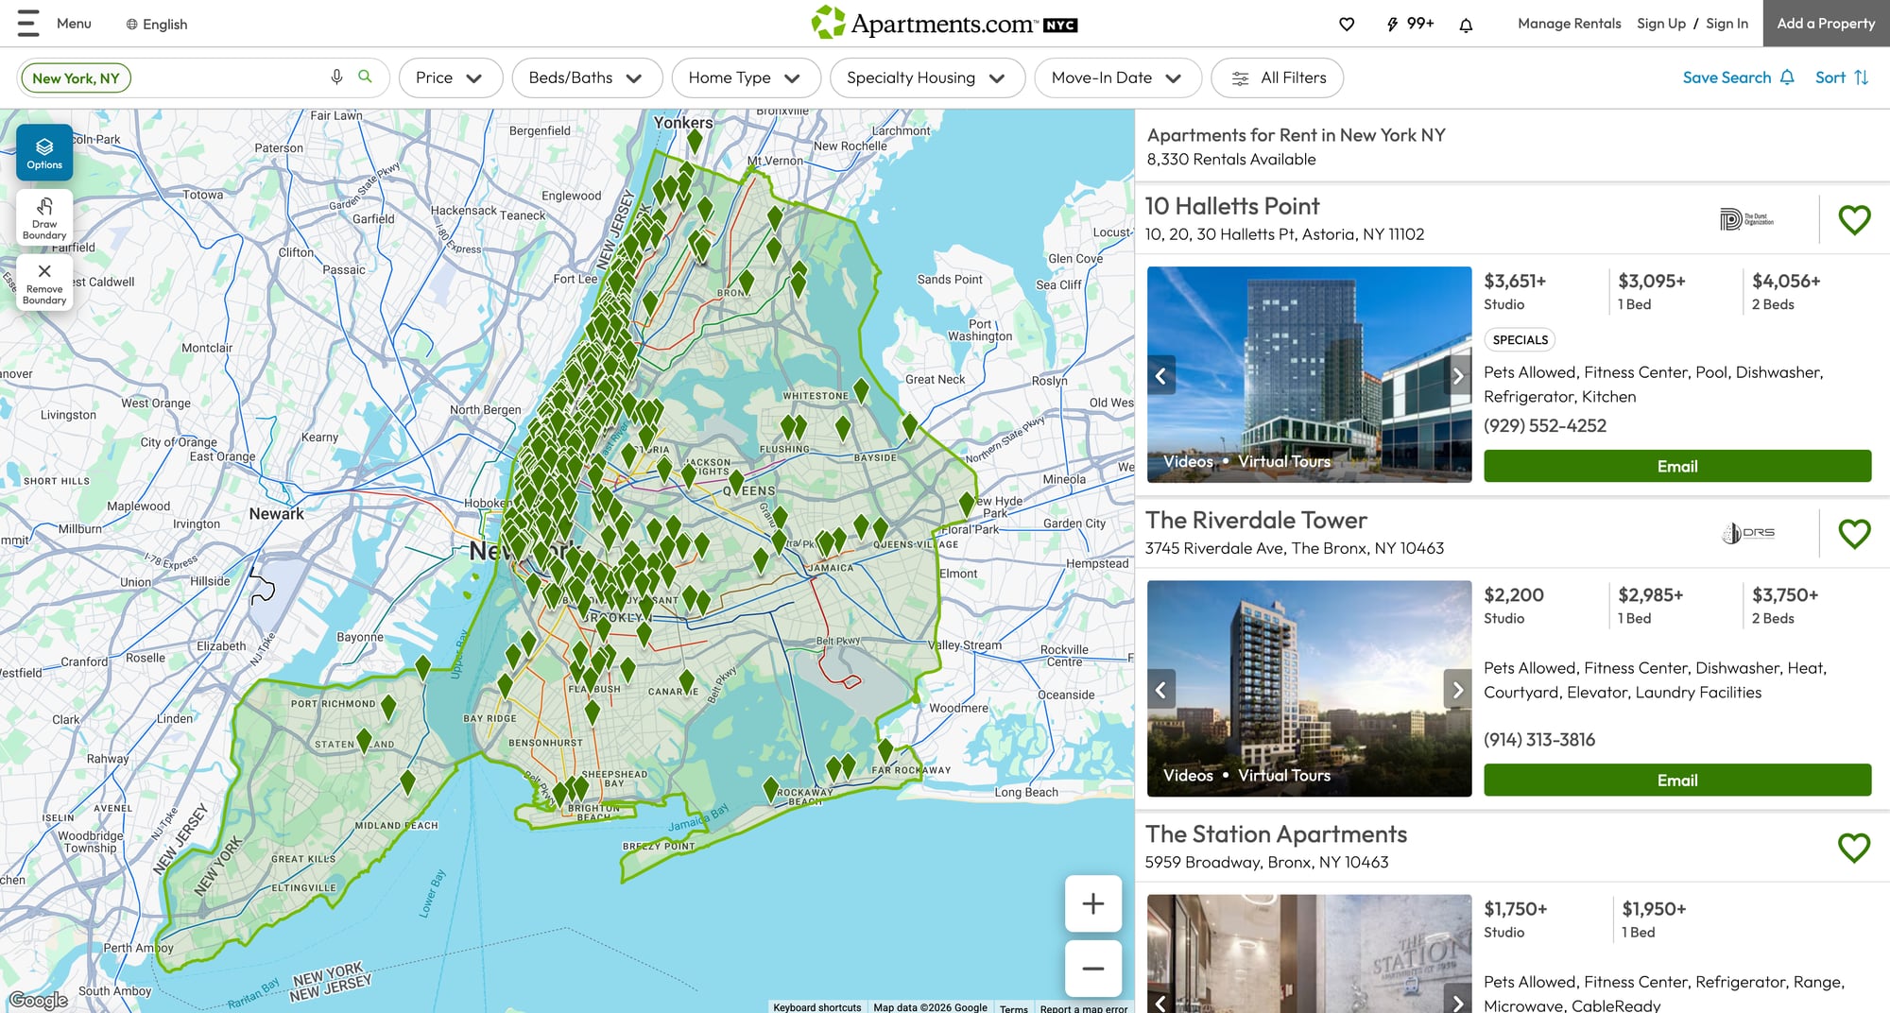Open map layer Options
This screenshot has width=1890, height=1013.
(44, 152)
